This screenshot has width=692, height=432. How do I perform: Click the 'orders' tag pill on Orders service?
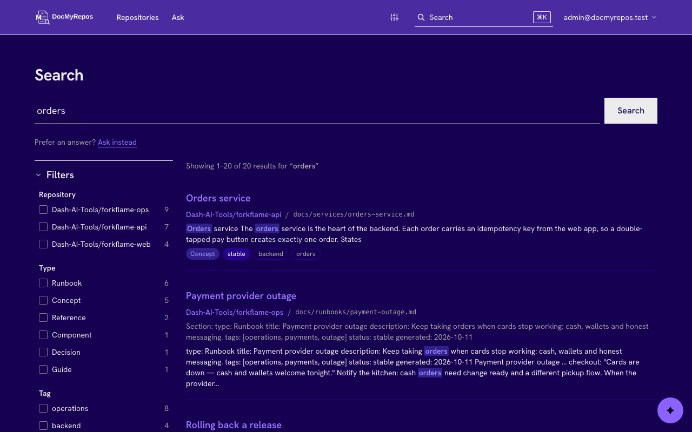(306, 254)
